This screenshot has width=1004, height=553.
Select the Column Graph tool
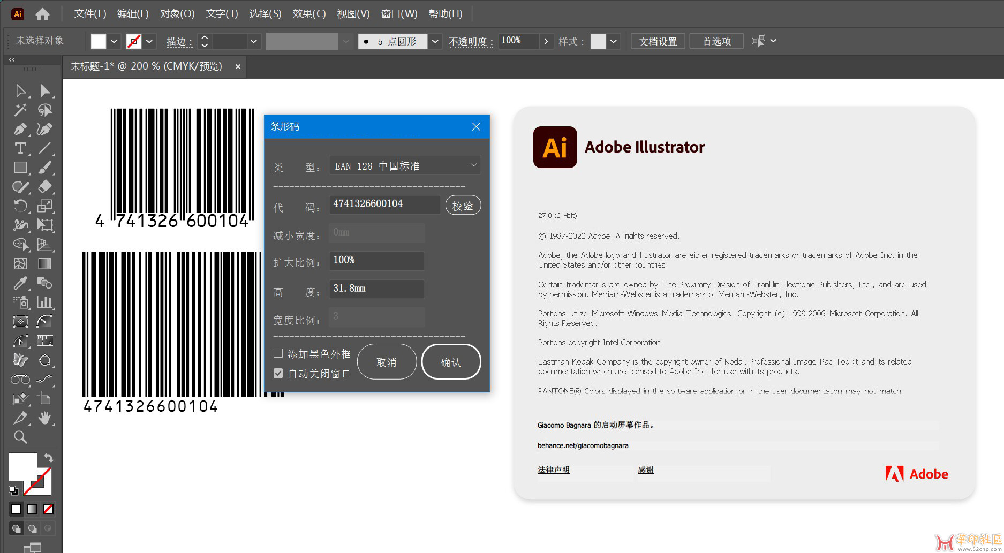[45, 302]
